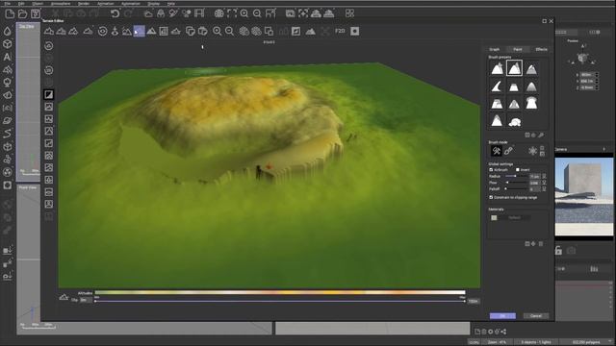Screen dimensions: 616x346
Task: Click the Flow value input field
Action: (x=535, y=183)
